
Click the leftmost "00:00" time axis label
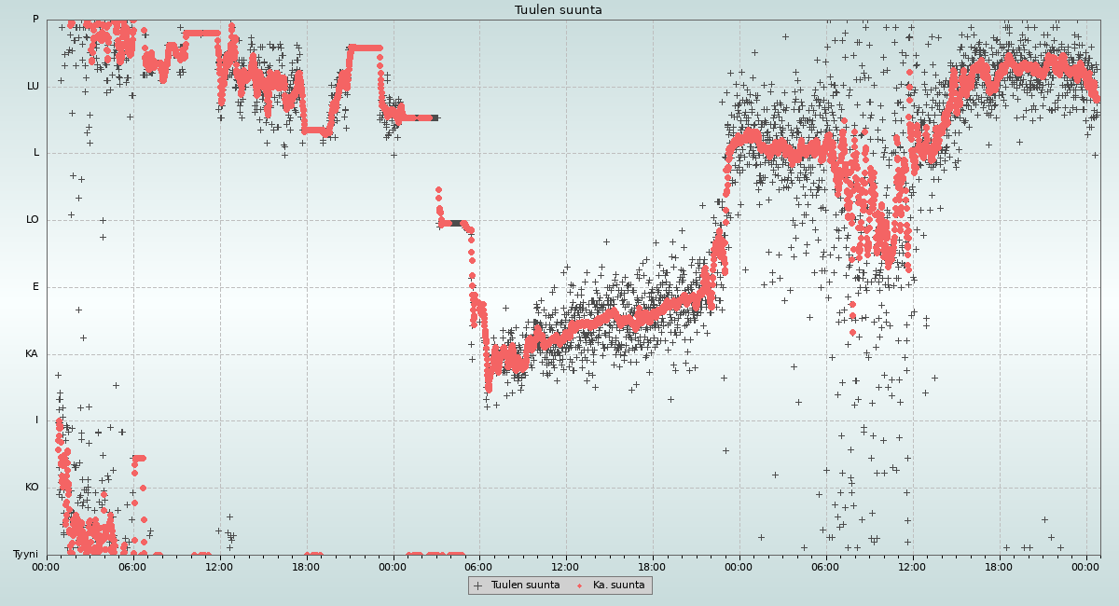(47, 566)
